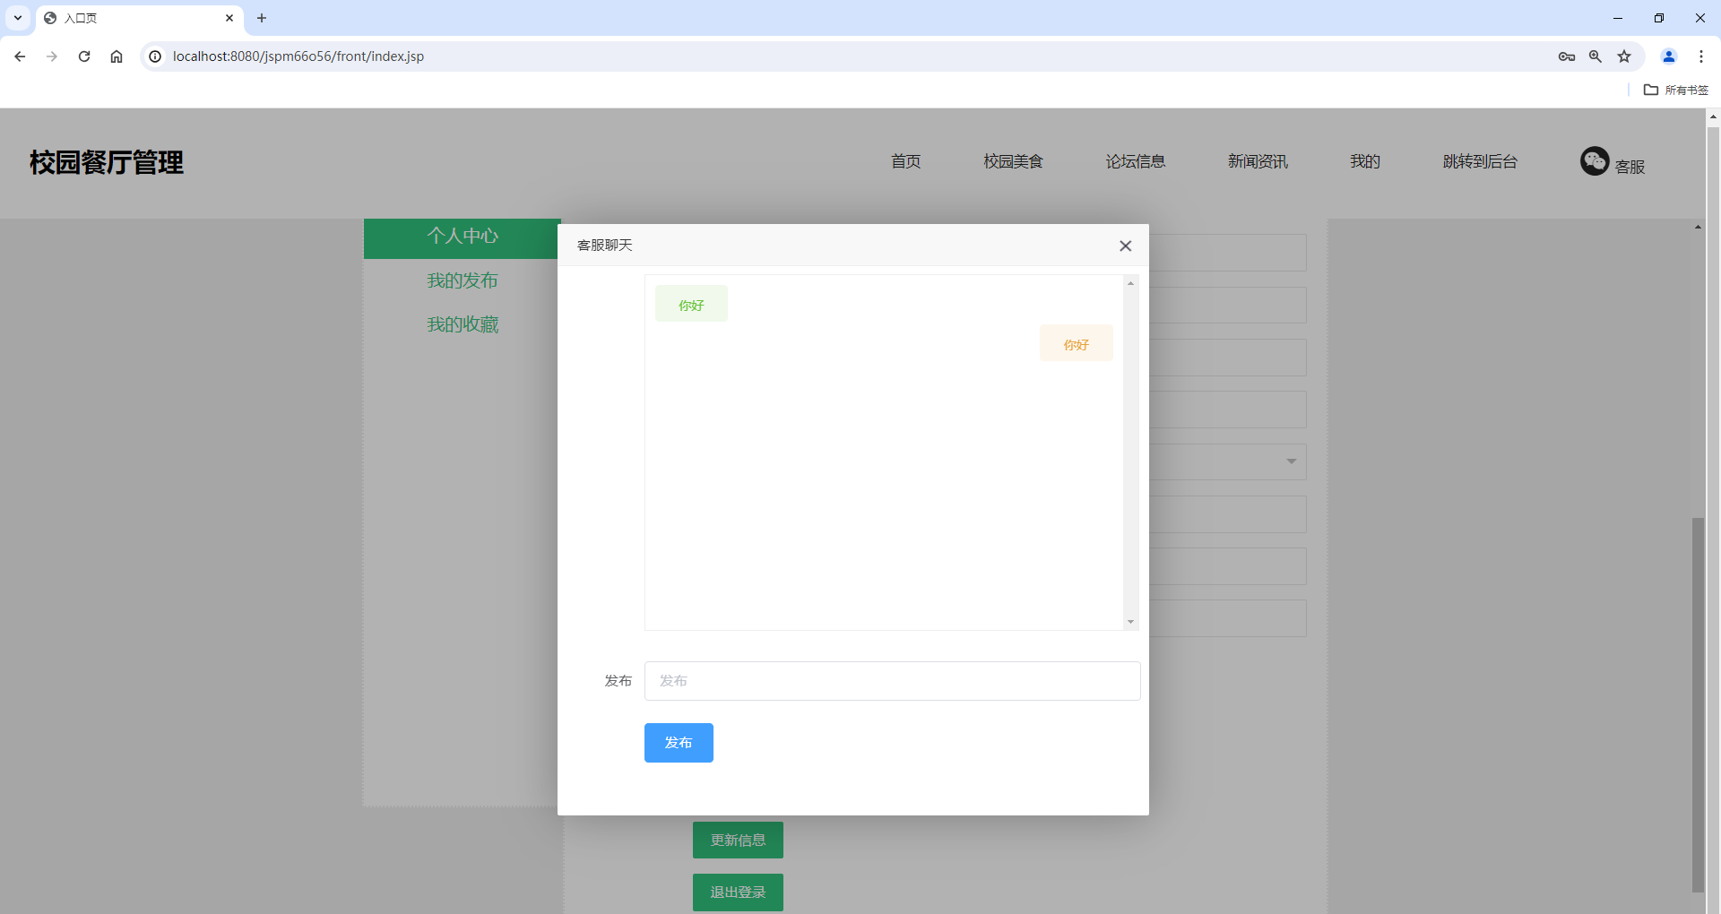Open the password manager key icon
This screenshot has width=1721, height=914.
tap(1567, 56)
